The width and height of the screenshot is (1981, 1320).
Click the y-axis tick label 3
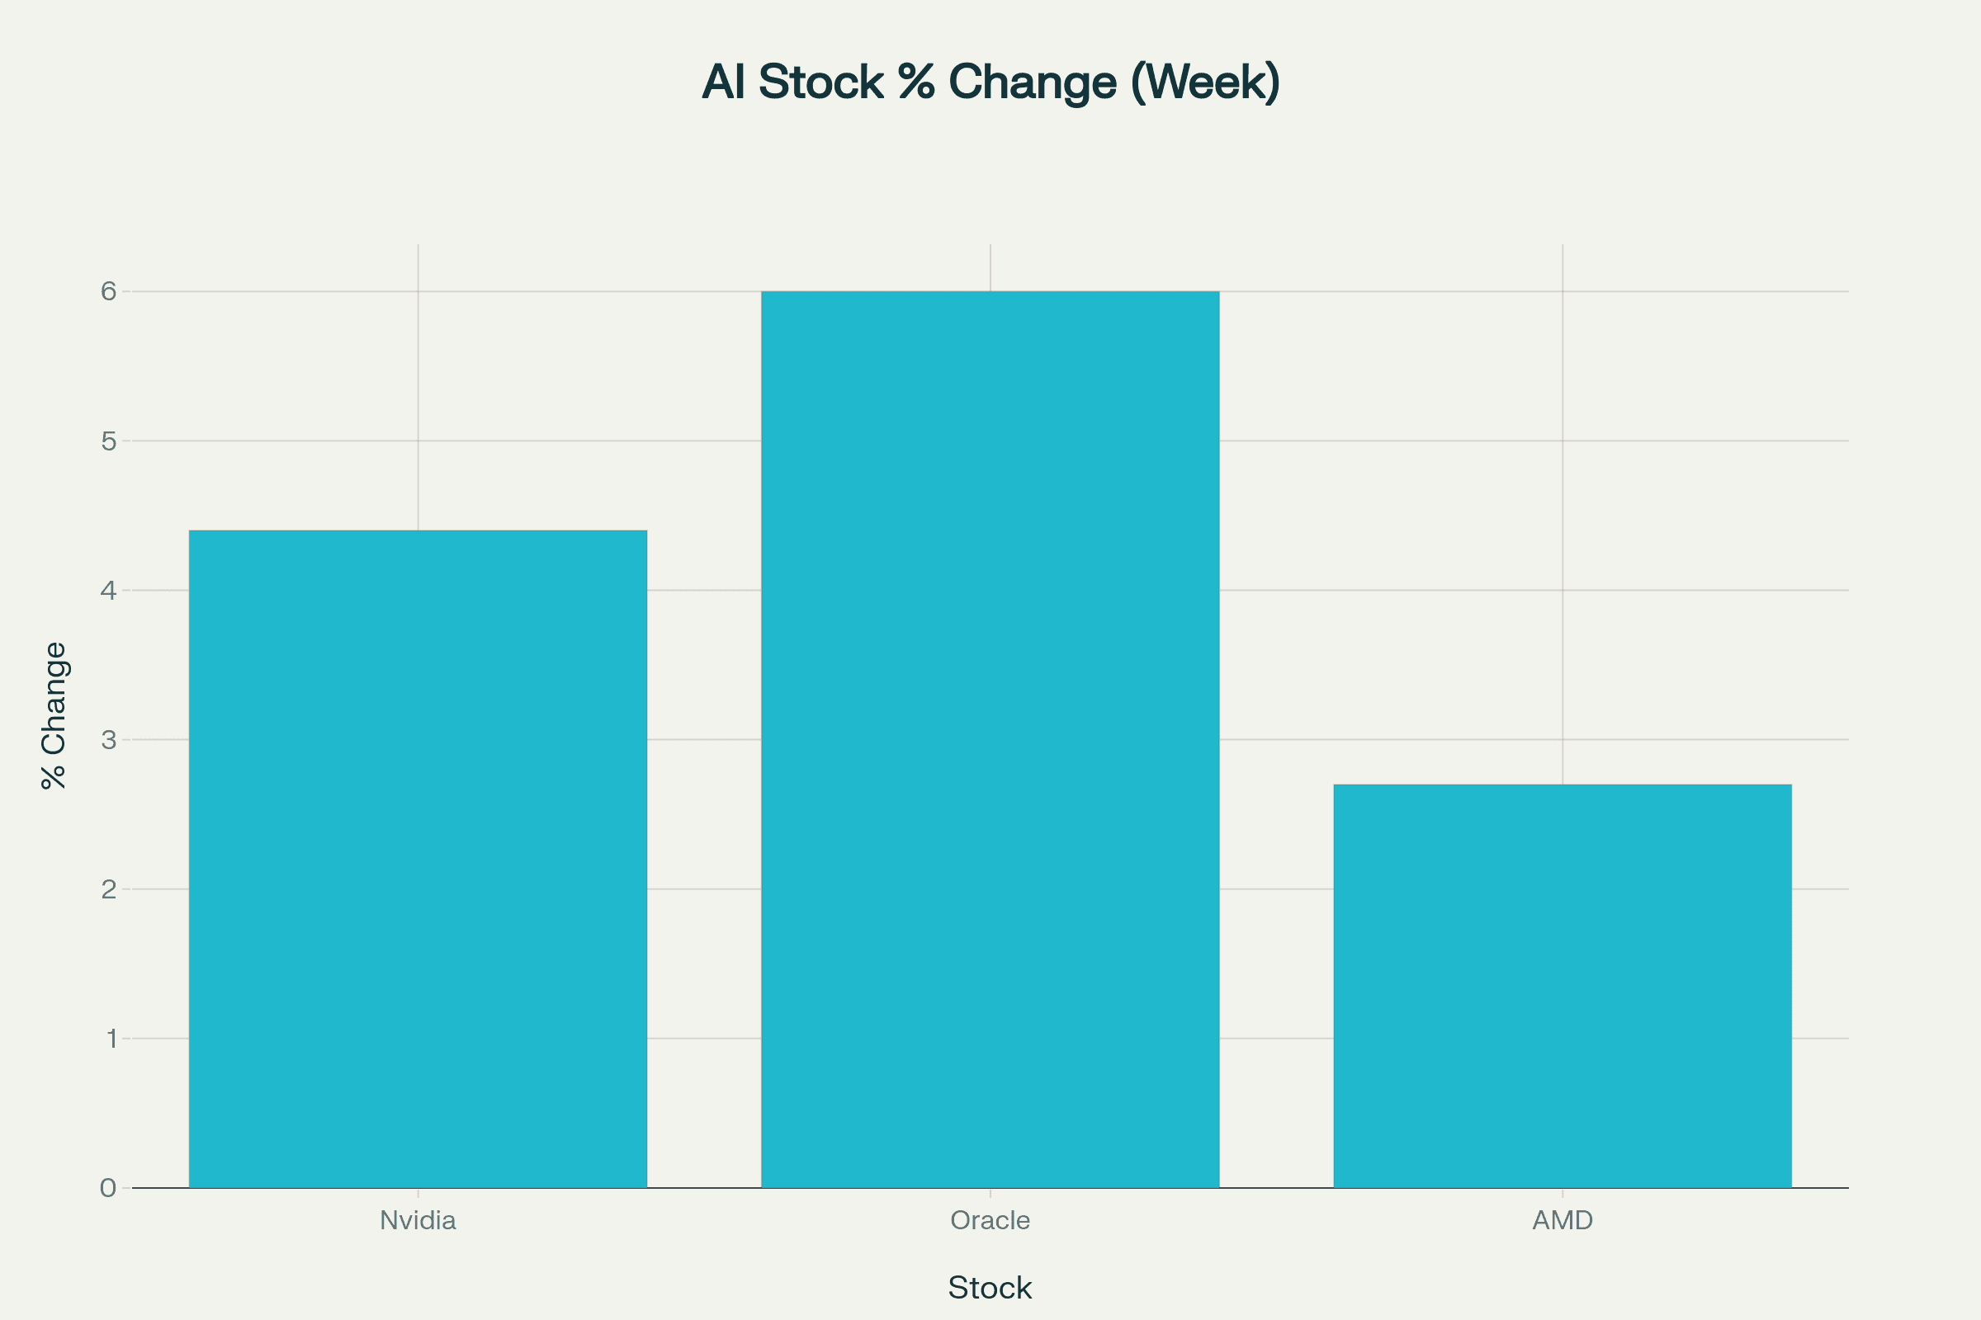pyautogui.click(x=109, y=740)
